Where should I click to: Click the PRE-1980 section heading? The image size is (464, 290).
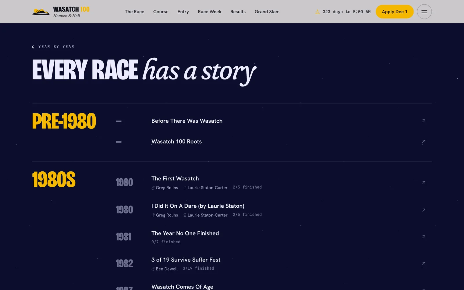pyautogui.click(x=64, y=121)
